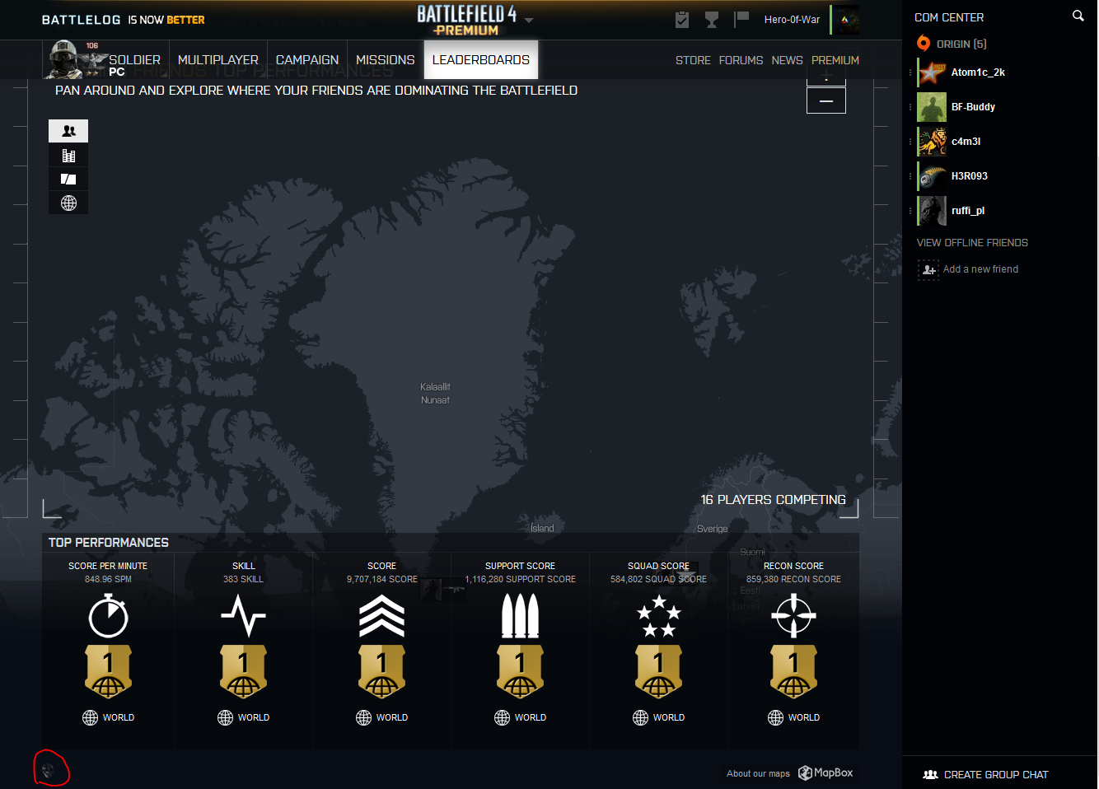Expand View Offline Friends list

click(x=972, y=243)
